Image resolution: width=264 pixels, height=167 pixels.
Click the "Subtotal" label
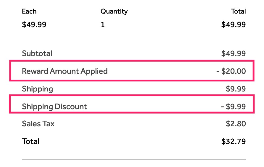coord(37,53)
